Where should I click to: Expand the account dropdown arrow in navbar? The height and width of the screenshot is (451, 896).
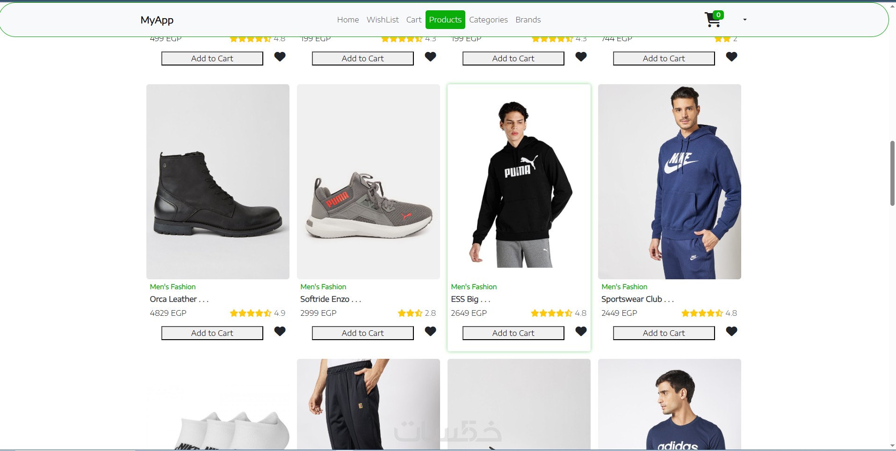click(x=744, y=20)
